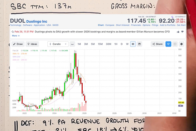The image size is (196, 131).
Task: Open the Filings link
Action: 155,25
